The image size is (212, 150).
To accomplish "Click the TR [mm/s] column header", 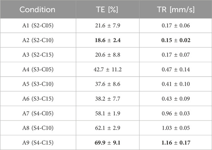I will [x=176, y=10].
